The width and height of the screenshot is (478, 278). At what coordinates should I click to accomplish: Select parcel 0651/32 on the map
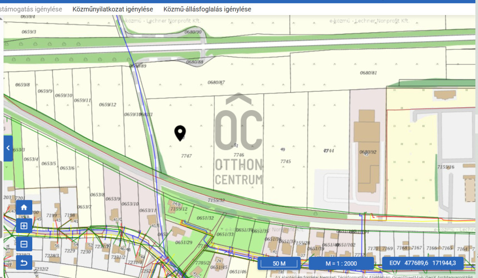click(205, 218)
